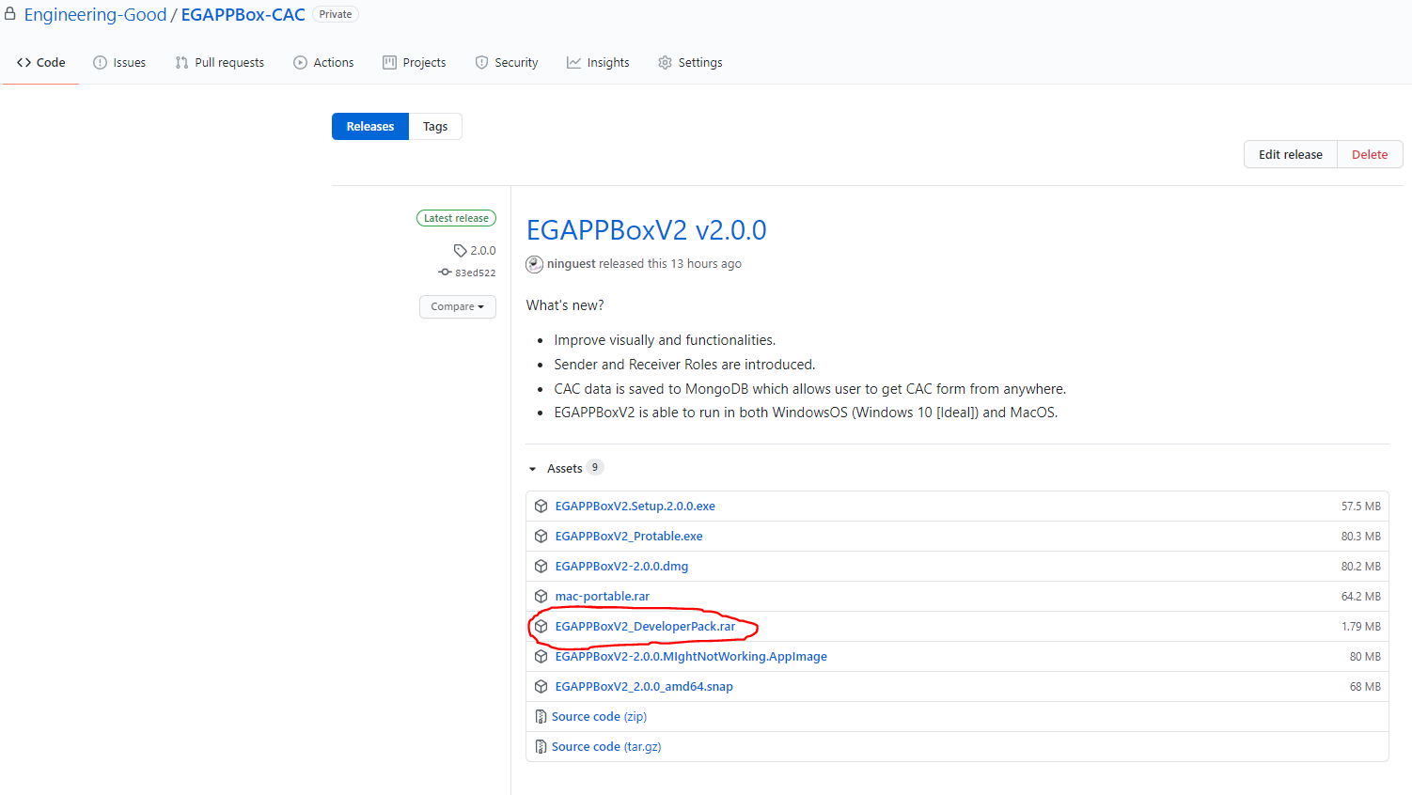Open the Issues tab
The width and height of the screenshot is (1412, 795).
[x=119, y=63]
